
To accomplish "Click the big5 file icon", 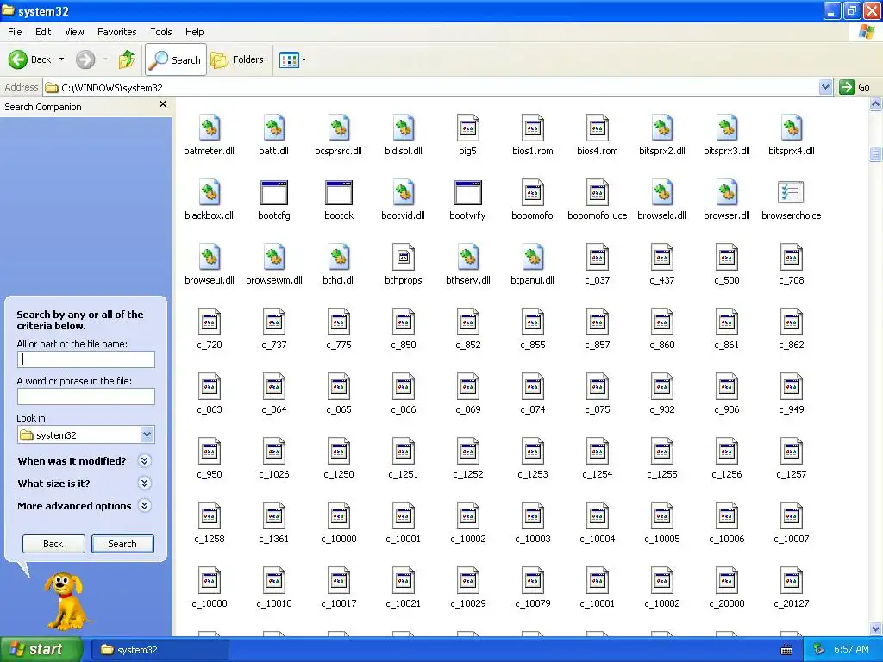I will (467, 128).
